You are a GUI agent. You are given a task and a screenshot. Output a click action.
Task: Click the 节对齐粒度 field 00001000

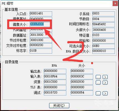[x=41, y=40]
